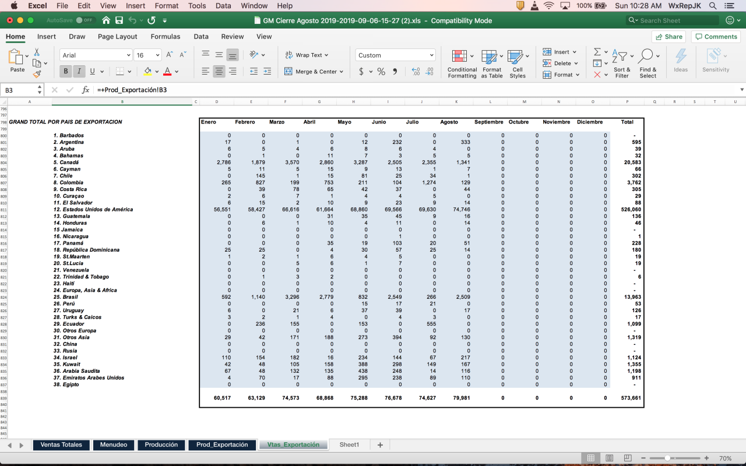This screenshot has height=466, width=746.
Task: Increase font size with large A icon
Action: click(169, 55)
